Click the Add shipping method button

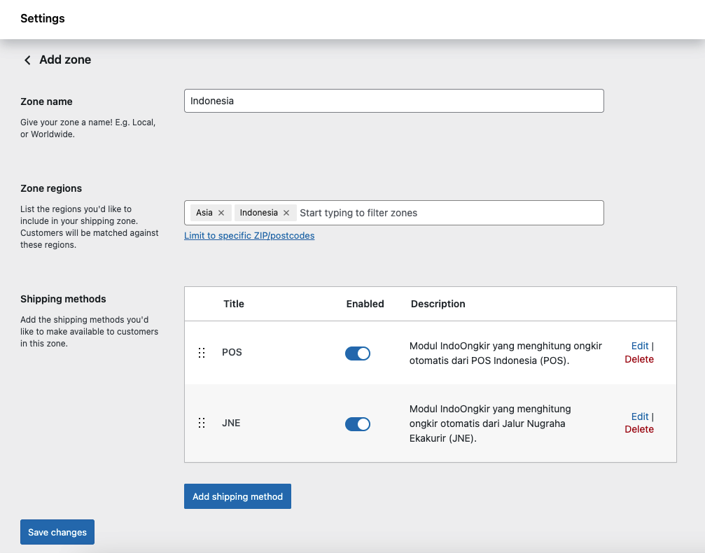(x=237, y=496)
